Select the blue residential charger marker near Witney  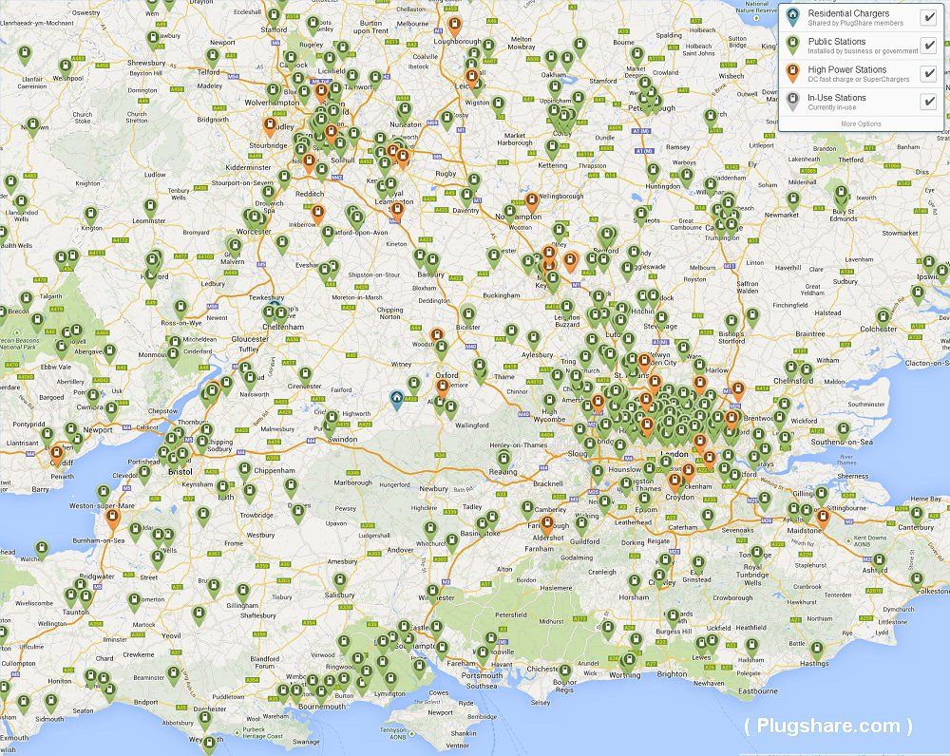click(396, 400)
